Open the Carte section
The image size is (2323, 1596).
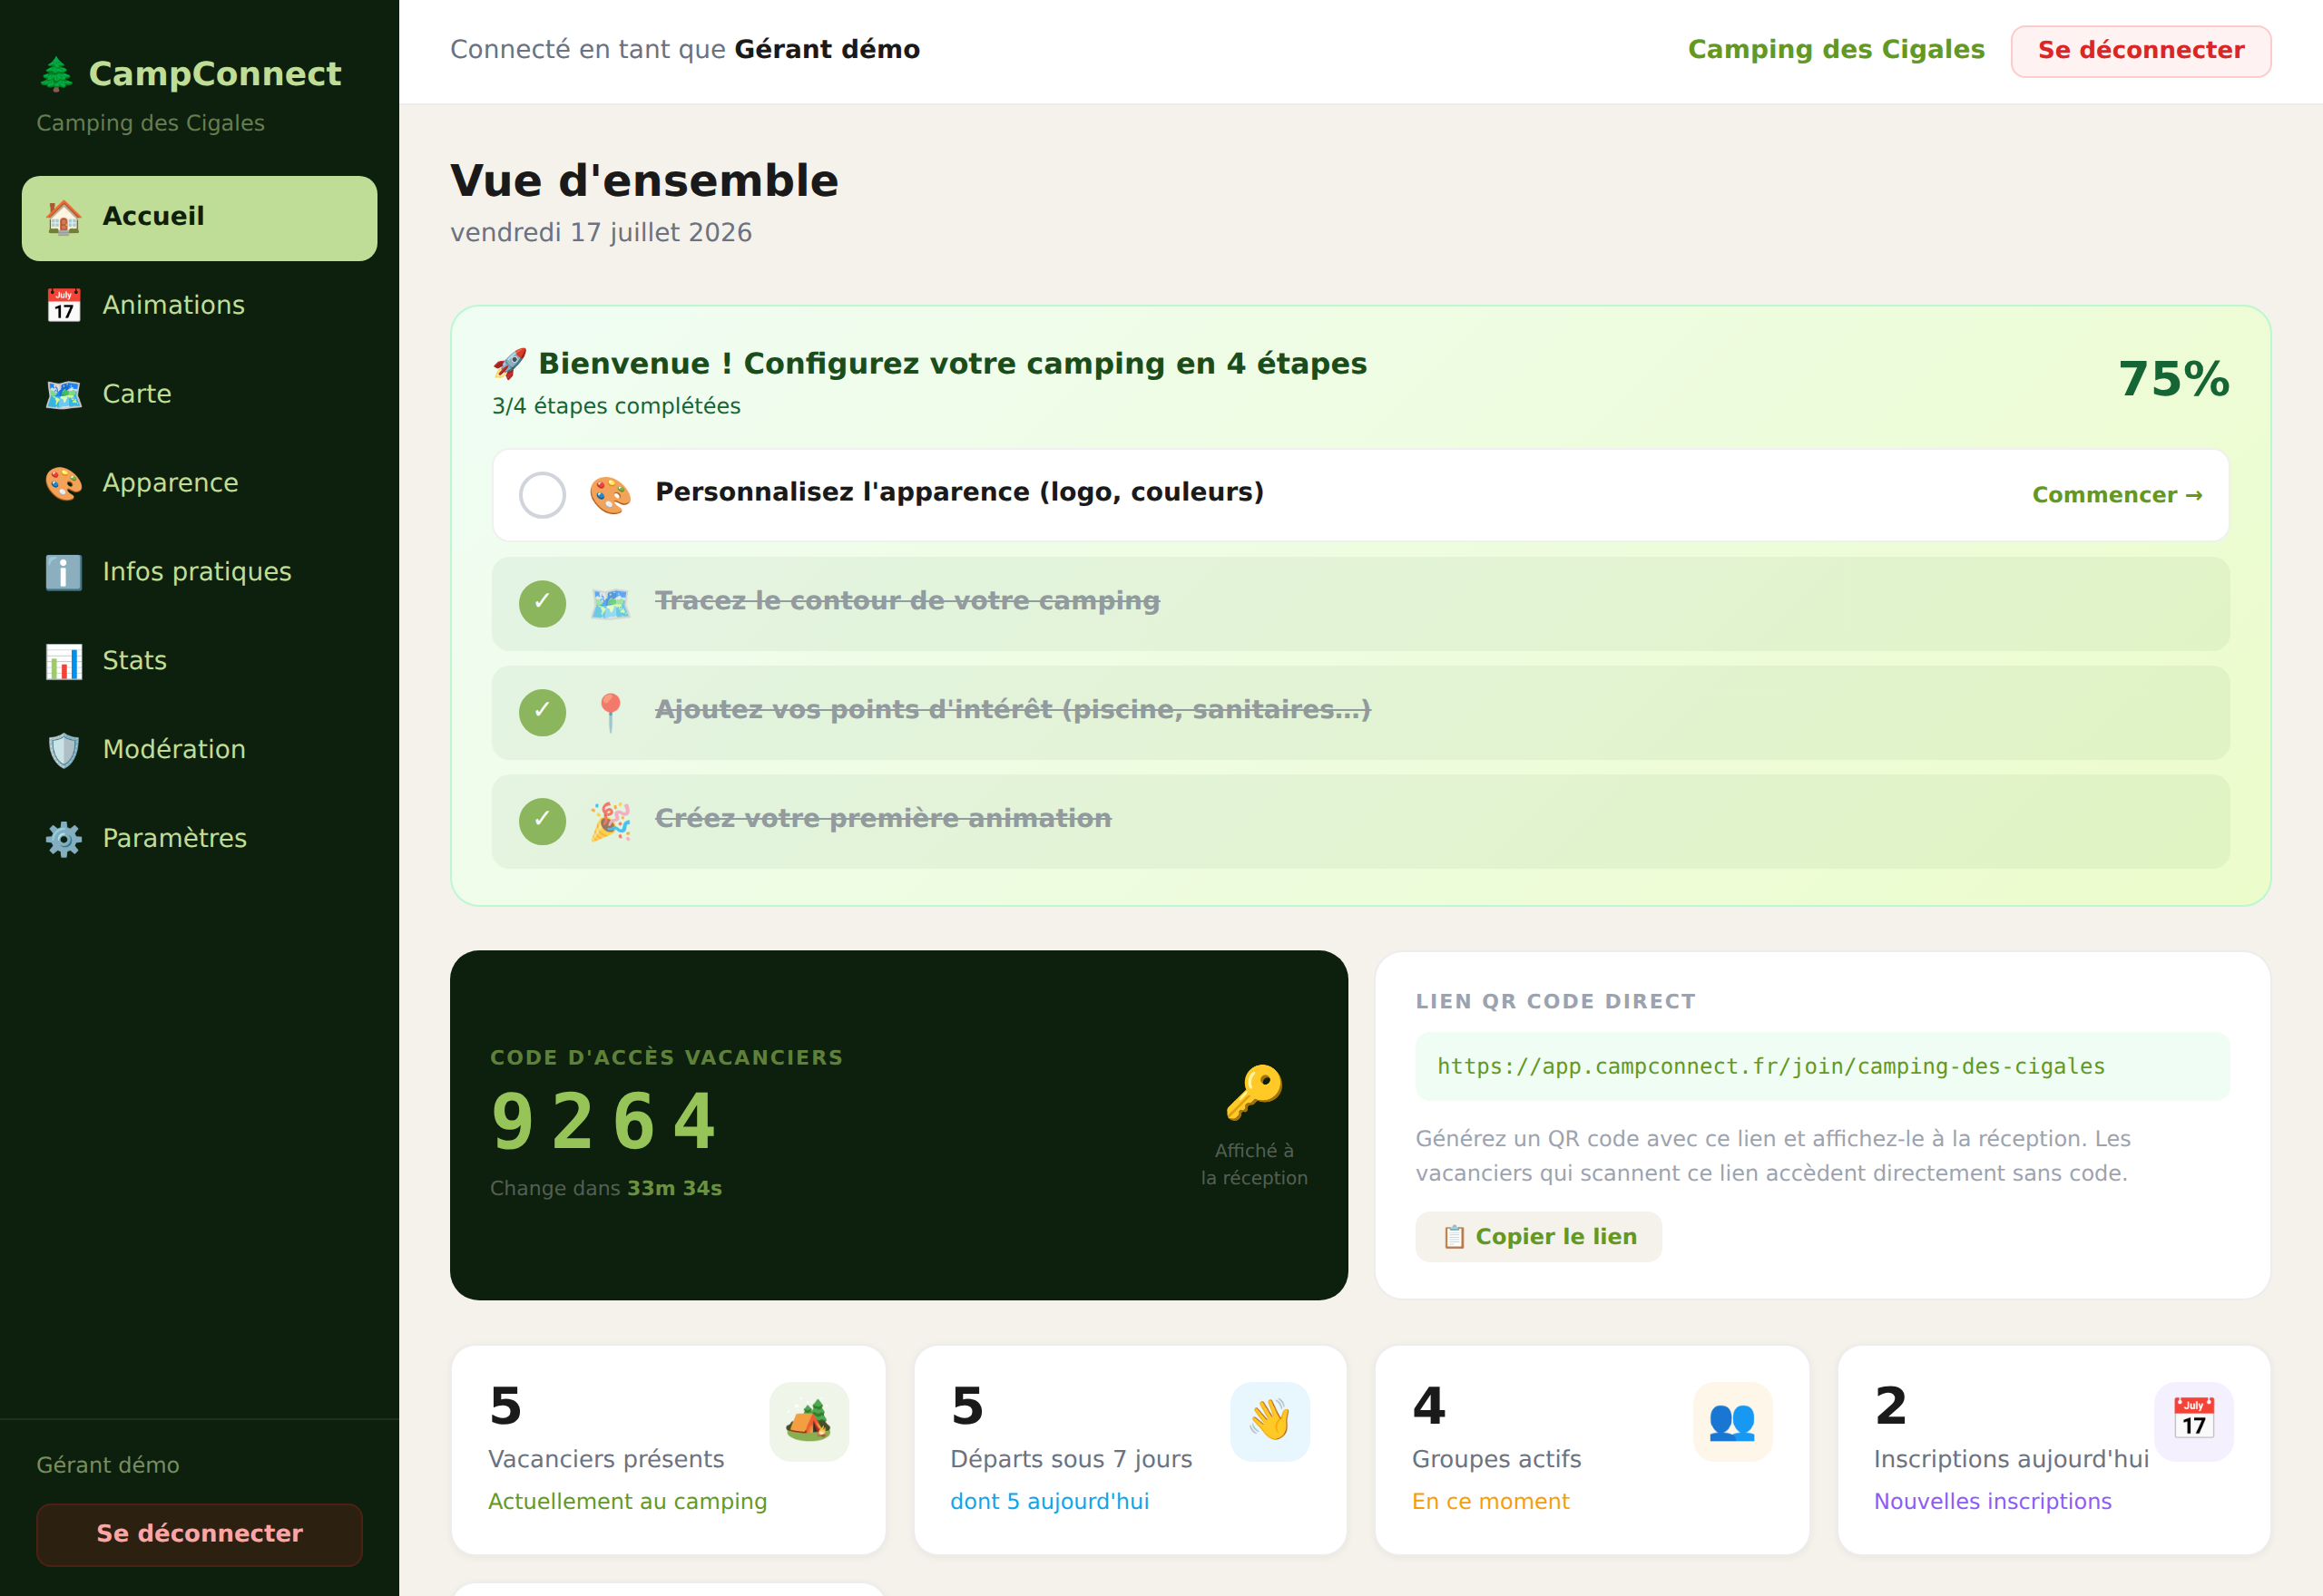[199, 395]
